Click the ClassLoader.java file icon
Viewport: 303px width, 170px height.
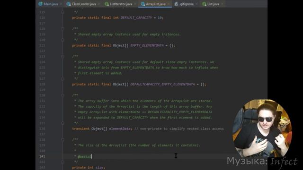pyautogui.click(x=68, y=4)
